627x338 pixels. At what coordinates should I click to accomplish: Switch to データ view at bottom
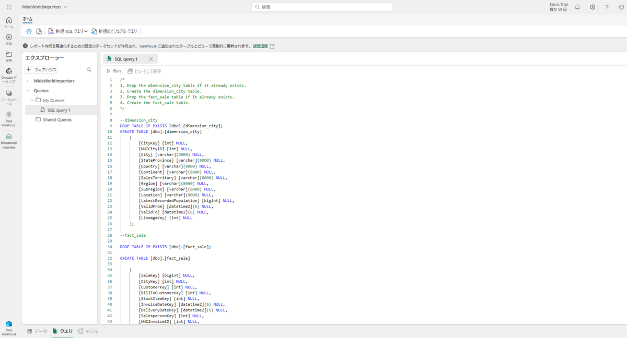tap(37, 331)
